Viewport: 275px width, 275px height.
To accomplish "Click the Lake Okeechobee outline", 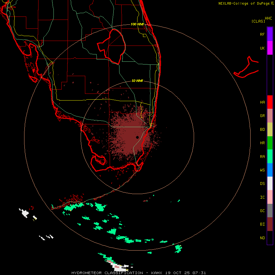I will 112,46.
